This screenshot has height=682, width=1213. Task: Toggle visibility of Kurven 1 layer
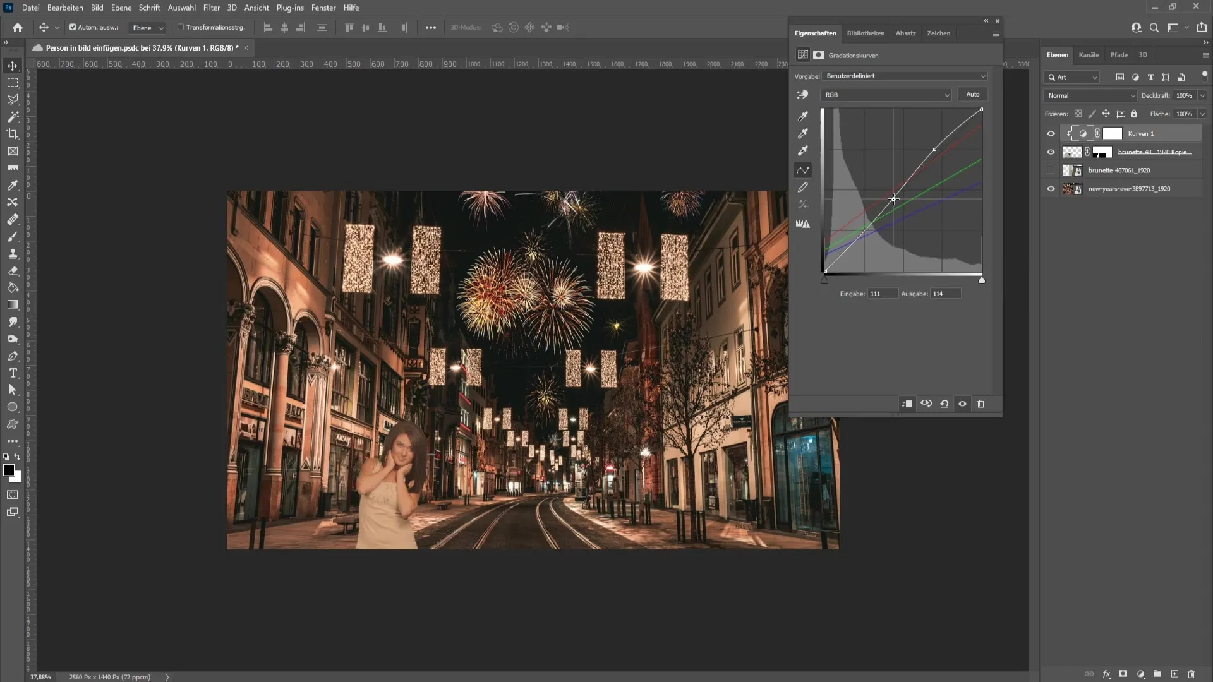click(1050, 133)
